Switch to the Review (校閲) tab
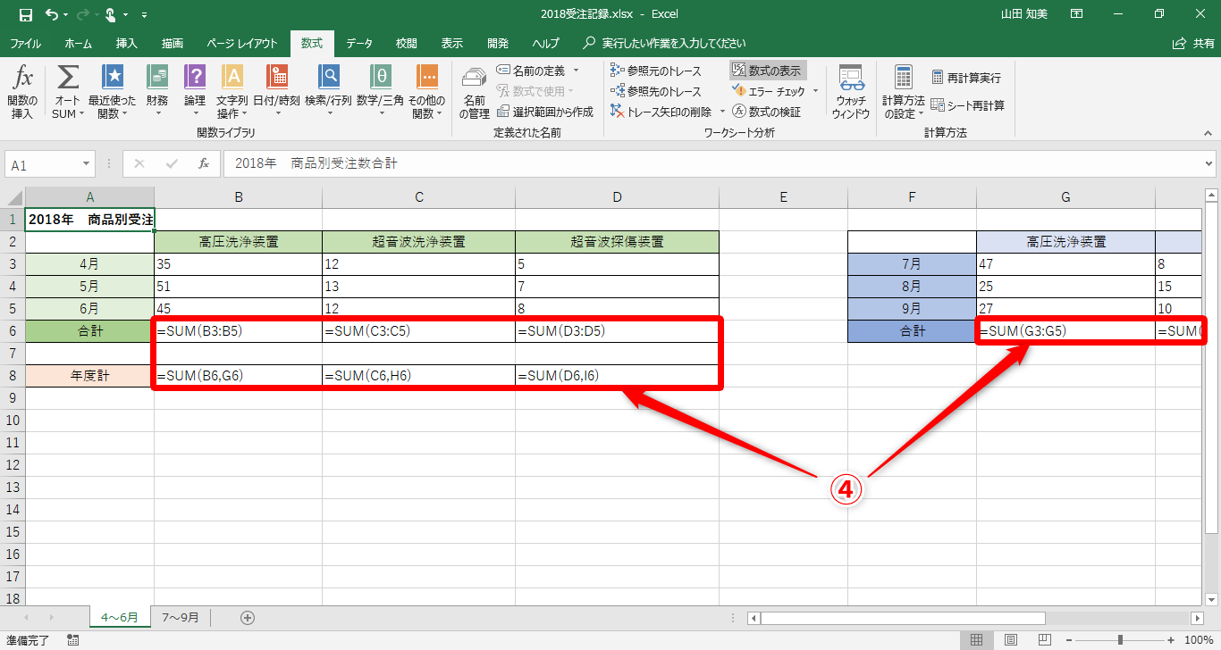 point(406,43)
